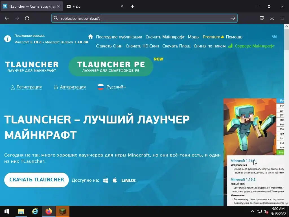Open the Premium menu item

213,37
